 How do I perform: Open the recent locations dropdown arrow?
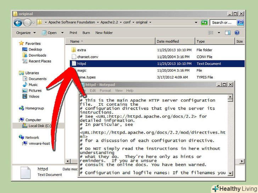[x=33, y=23]
